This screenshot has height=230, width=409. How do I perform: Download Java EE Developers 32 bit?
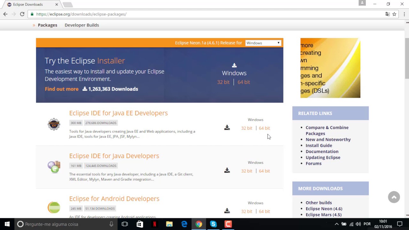click(x=247, y=128)
